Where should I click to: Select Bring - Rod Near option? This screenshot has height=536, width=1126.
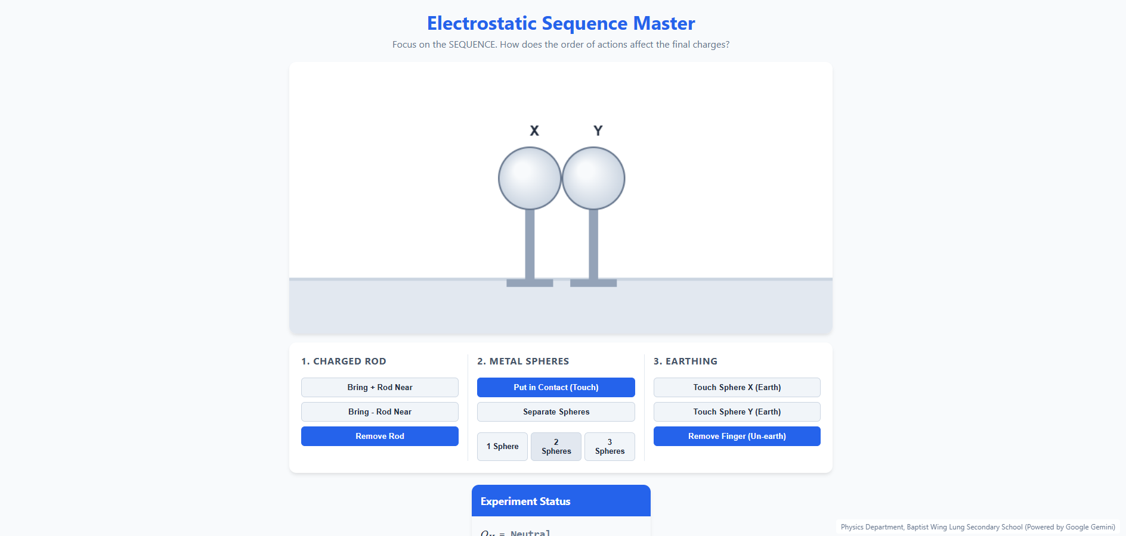coord(380,412)
